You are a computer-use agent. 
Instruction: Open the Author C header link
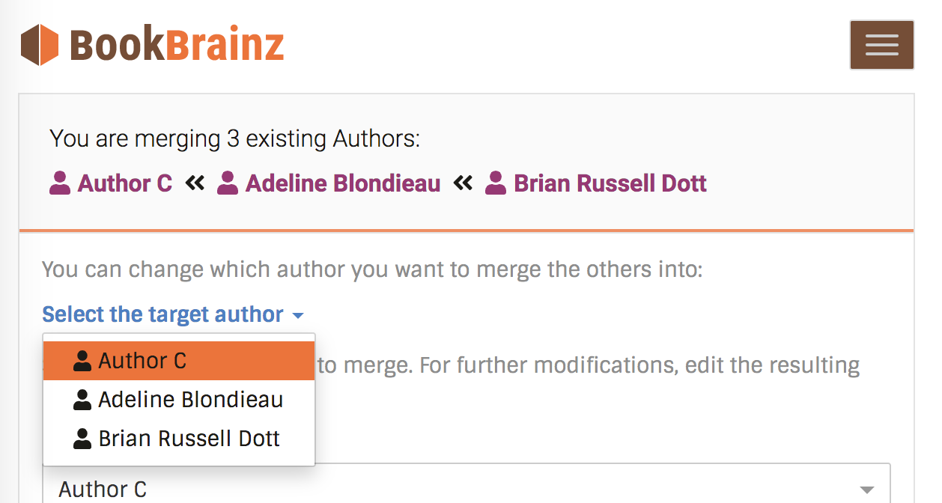click(x=125, y=183)
